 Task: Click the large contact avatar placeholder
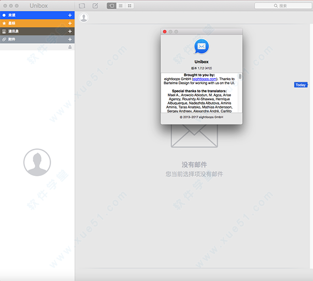tap(37, 162)
